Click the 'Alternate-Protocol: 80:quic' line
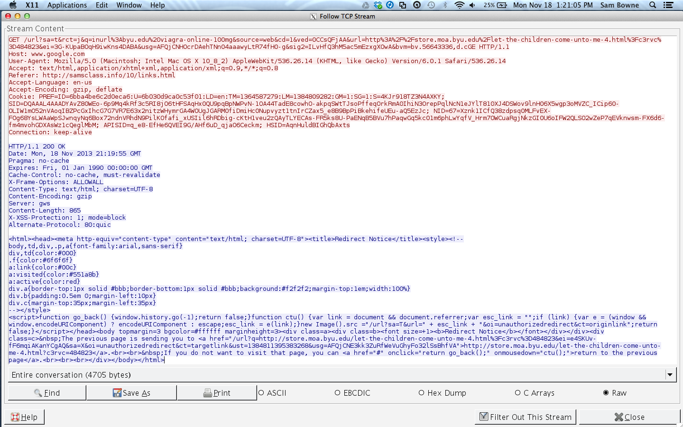The height and width of the screenshot is (427, 683). click(60, 225)
